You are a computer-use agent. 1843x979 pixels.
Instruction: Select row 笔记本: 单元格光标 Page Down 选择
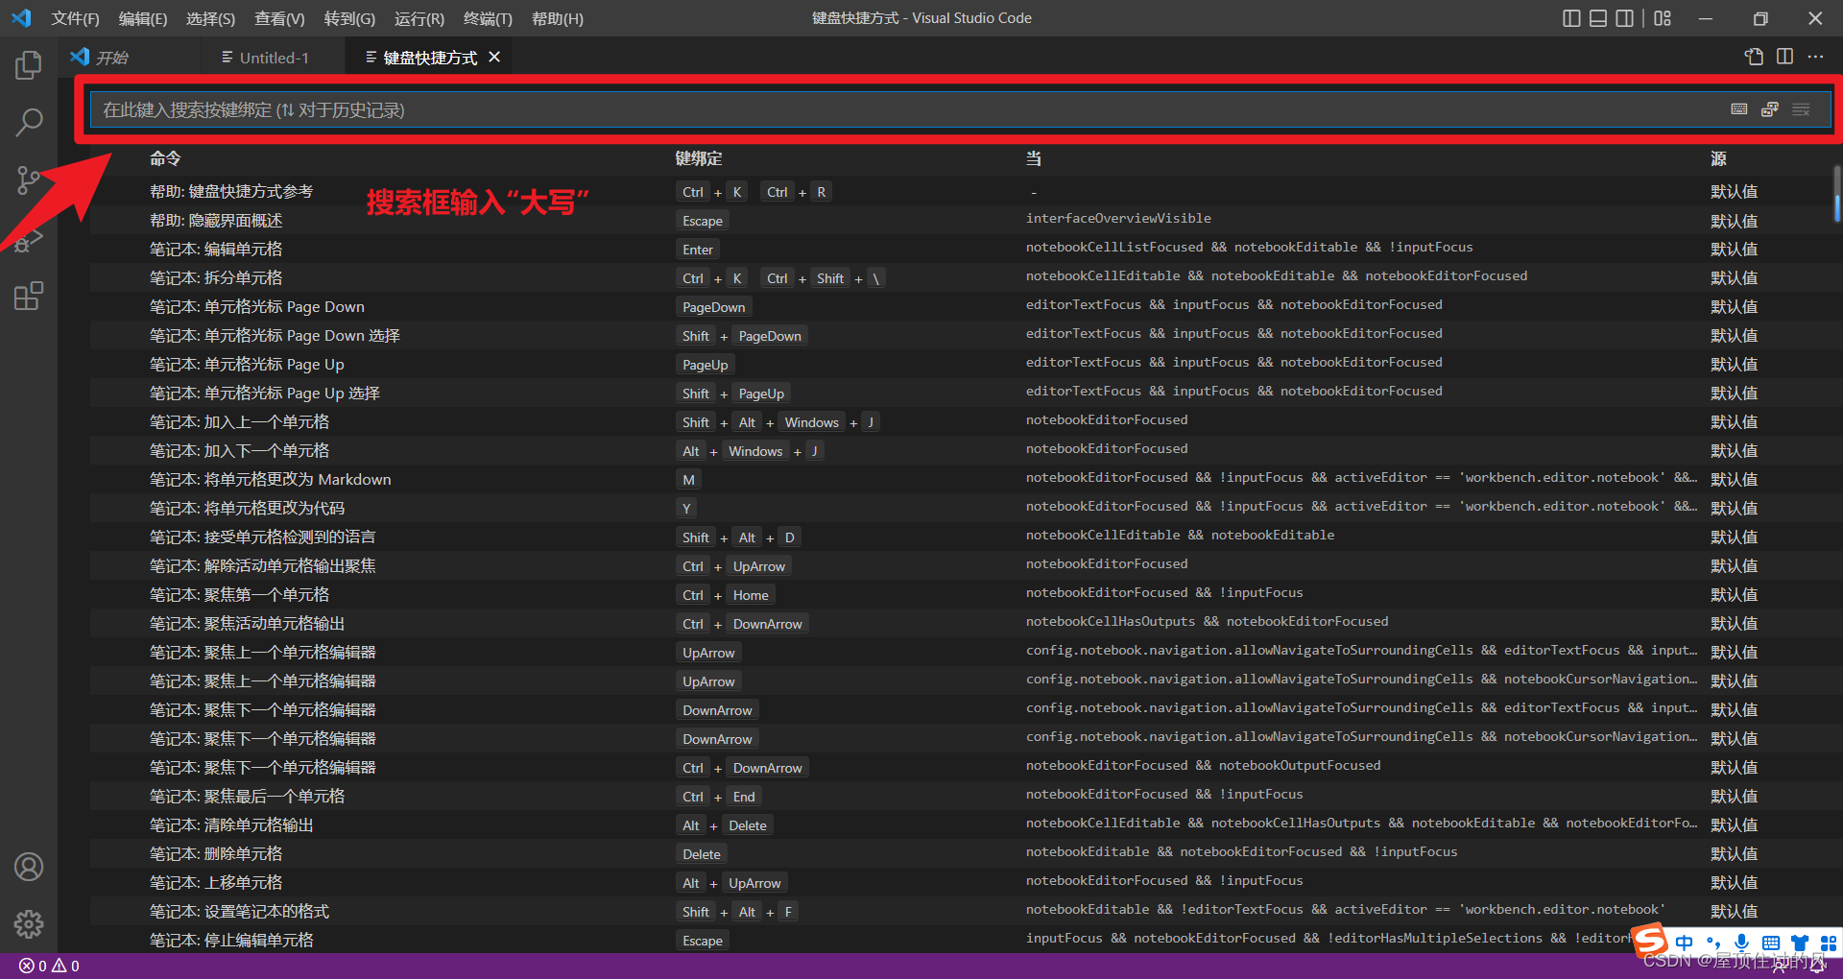click(x=961, y=336)
